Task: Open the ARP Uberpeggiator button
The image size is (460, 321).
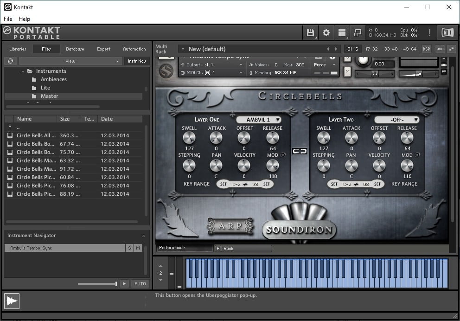Action: [230, 226]
